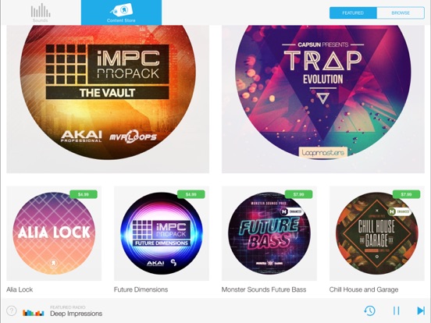Open the Alia Lock pack artwork
This screenshot has width=431, height=323.
(54, 233)
